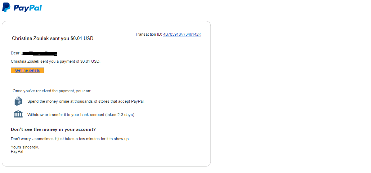Click the 'Yours sincerely,' closing line

(x=25, y=147)
